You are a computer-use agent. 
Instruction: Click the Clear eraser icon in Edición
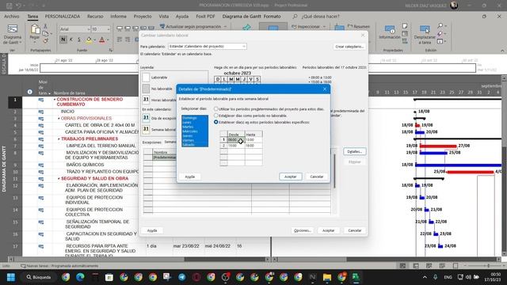click(440, 33)
